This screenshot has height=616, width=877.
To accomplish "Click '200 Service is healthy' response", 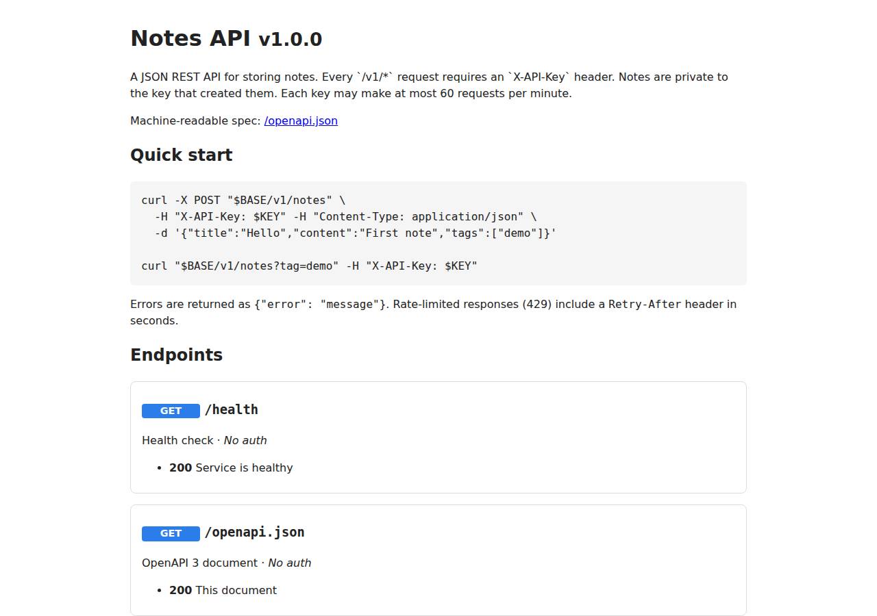I will 231,467.
